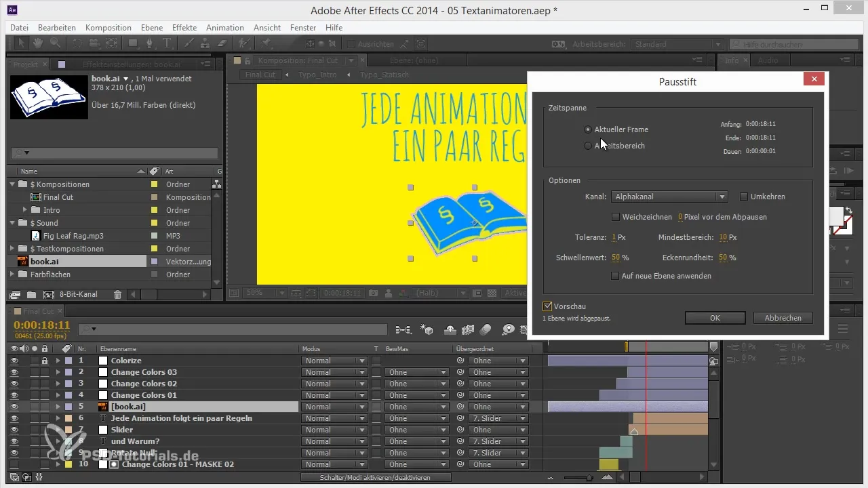Select the Unified Camera tool
This screenshot has width=868, height=488.
(x=94, y=43)
